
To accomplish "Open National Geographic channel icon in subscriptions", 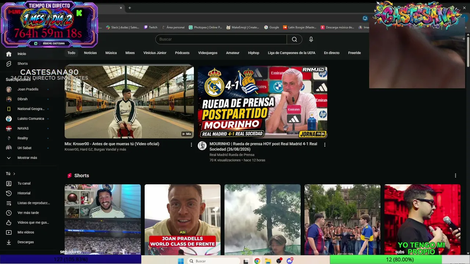I will (9, 109).
